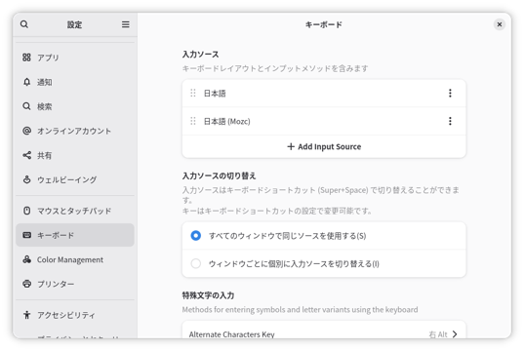The image size is (524, 351).
Task: Click the アクセシビリティ person icon
Action: point(26,315)
